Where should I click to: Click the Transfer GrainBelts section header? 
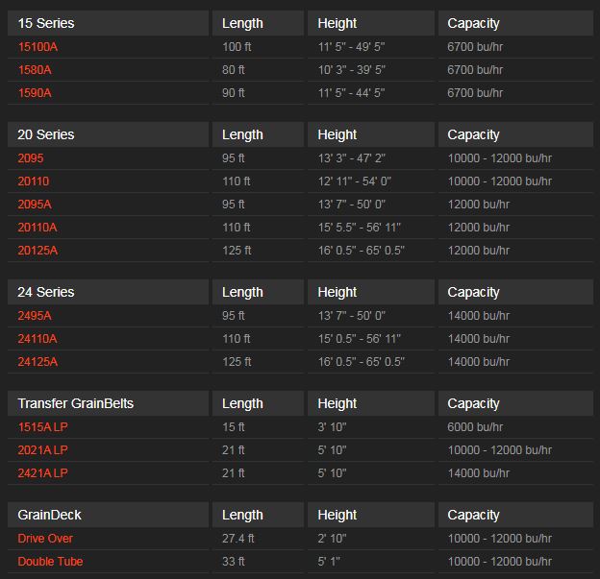(x=76, y=403)
